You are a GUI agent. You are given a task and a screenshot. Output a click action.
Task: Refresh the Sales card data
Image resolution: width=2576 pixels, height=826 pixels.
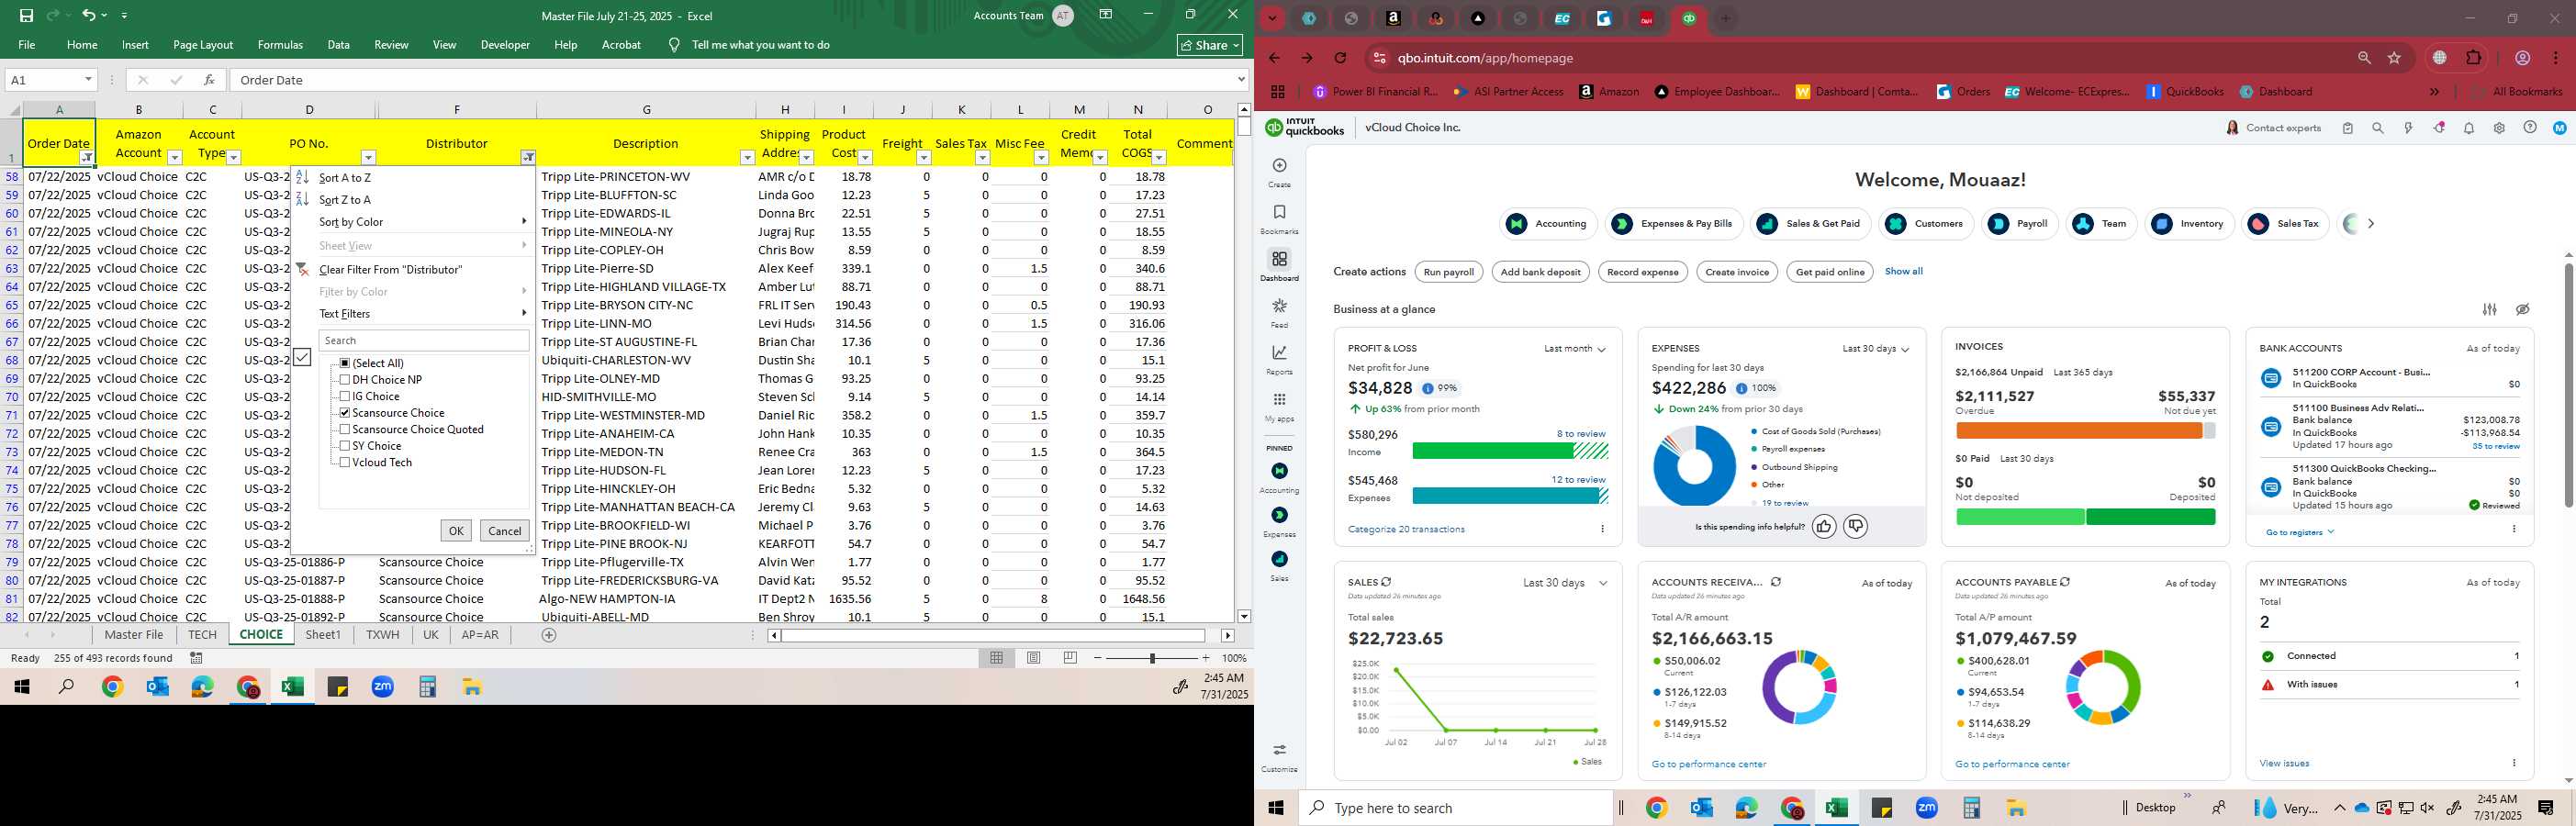coord(1386,582)
